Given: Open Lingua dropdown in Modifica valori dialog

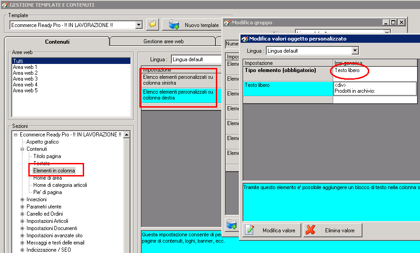Looking at the screenshot, I should pyautogui.click(x=355, y=50).
